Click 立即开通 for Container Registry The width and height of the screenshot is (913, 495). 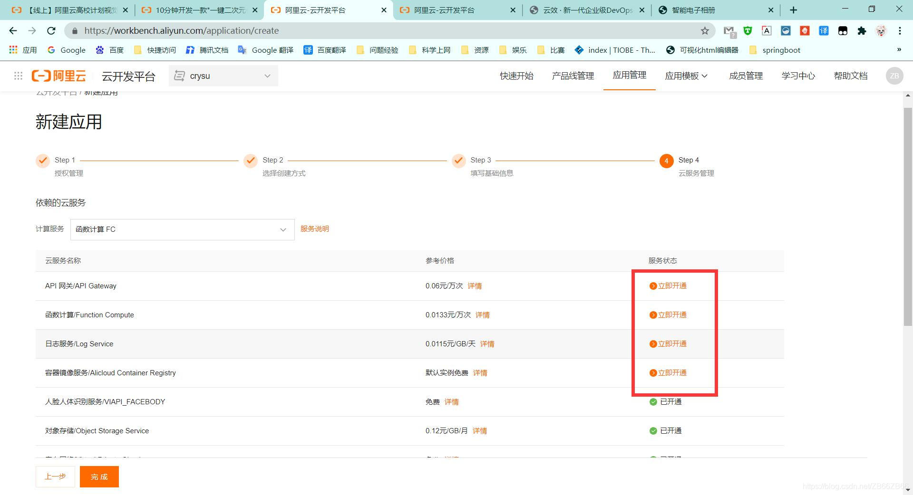pos(668,373)
